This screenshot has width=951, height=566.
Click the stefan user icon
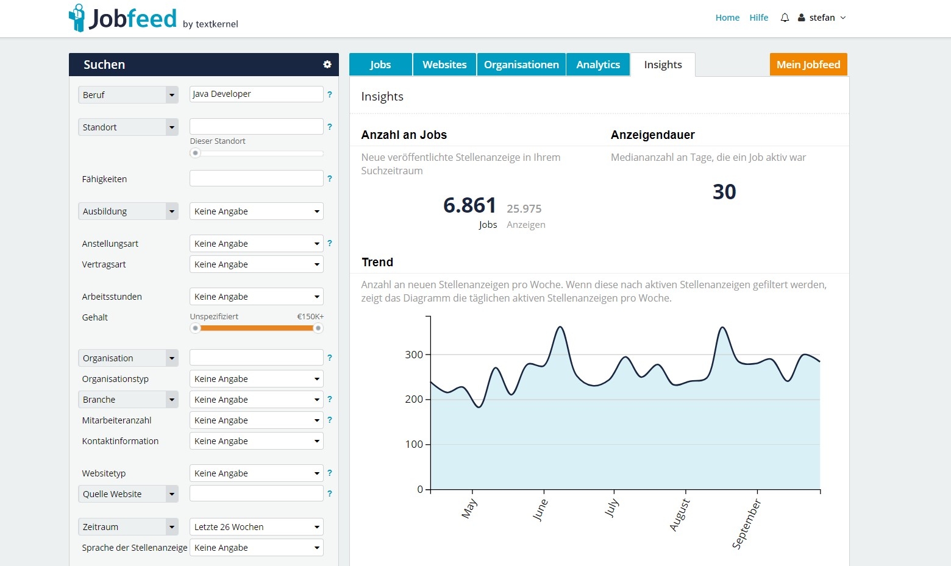[x=802, y=18]
